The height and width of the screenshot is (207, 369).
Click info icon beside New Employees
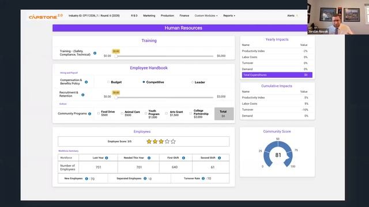86,179
